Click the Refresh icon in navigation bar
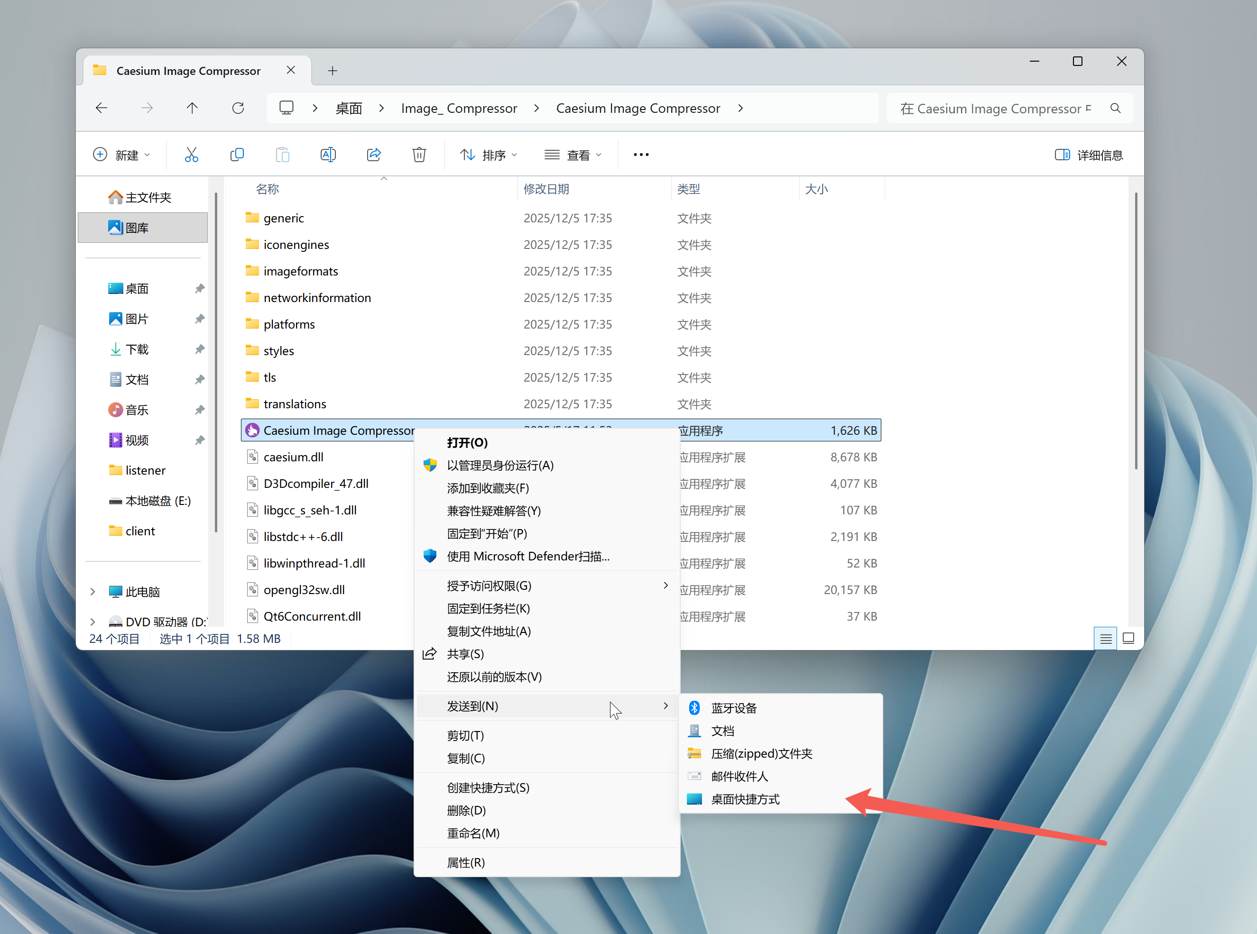Image resolution: width=1257 pixels, height=934 pixels. [x=238, y=108]
